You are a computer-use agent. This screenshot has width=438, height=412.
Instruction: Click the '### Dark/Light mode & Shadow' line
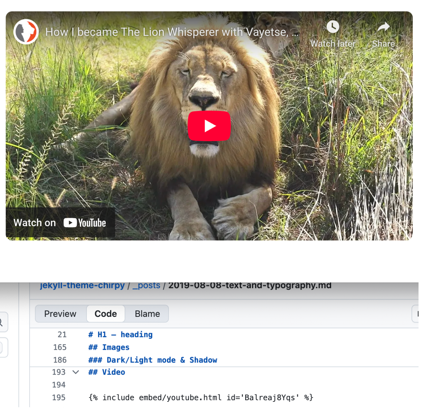coord(153,360)
